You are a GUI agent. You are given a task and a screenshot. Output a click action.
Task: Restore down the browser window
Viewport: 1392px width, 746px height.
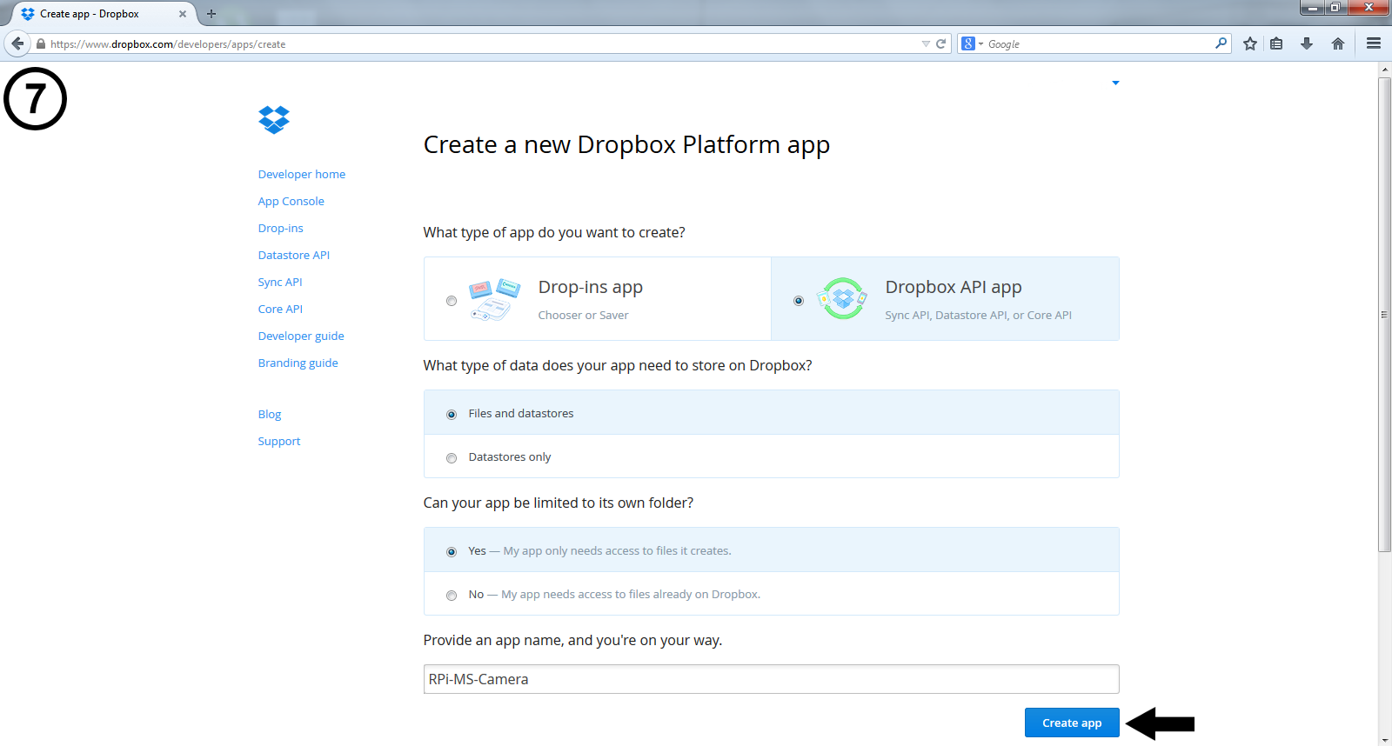tap(1335, 8)
